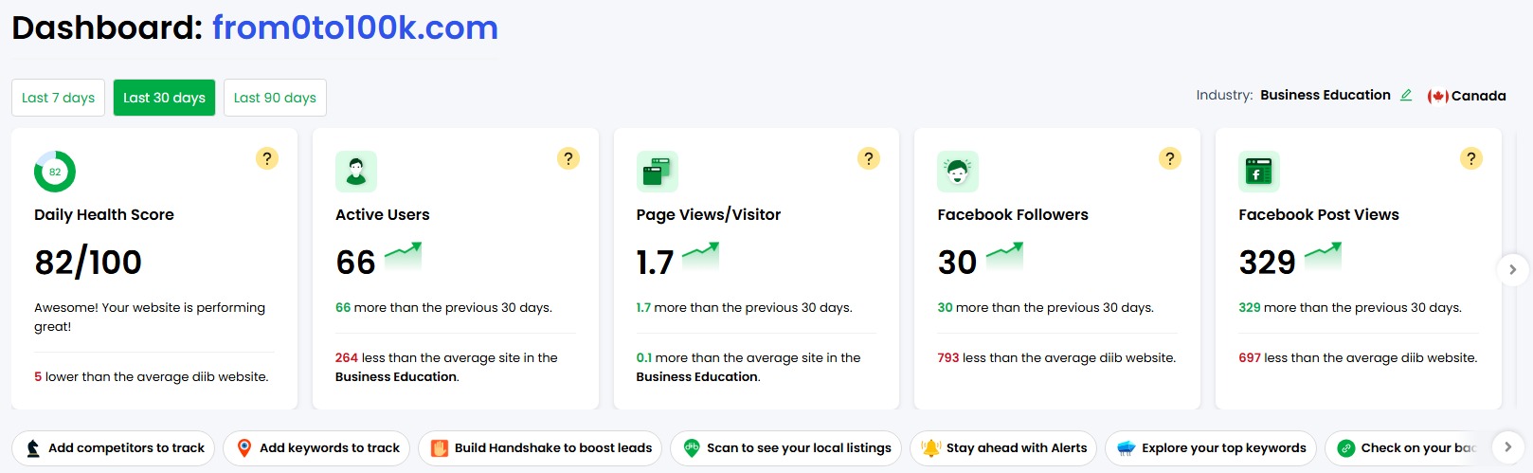Image resolution: width=1533 pixels, height=473 pixels.
Task: Open Build Handshake to boost leads
Action: 540,447
